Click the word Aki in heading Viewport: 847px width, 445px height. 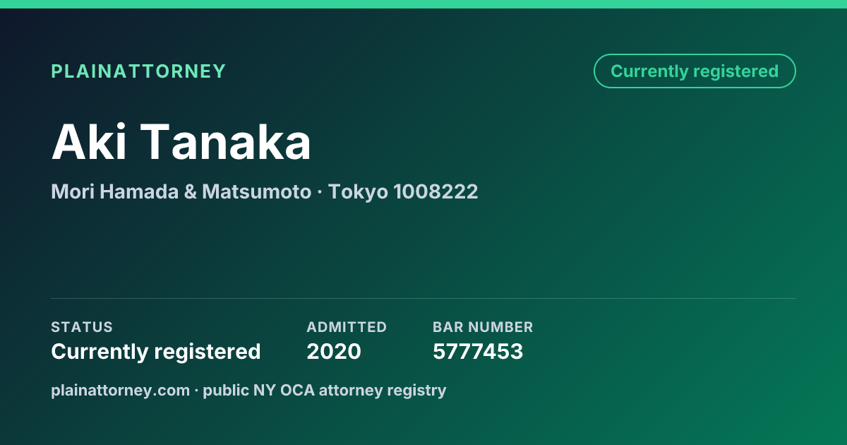tap(89, 142)
